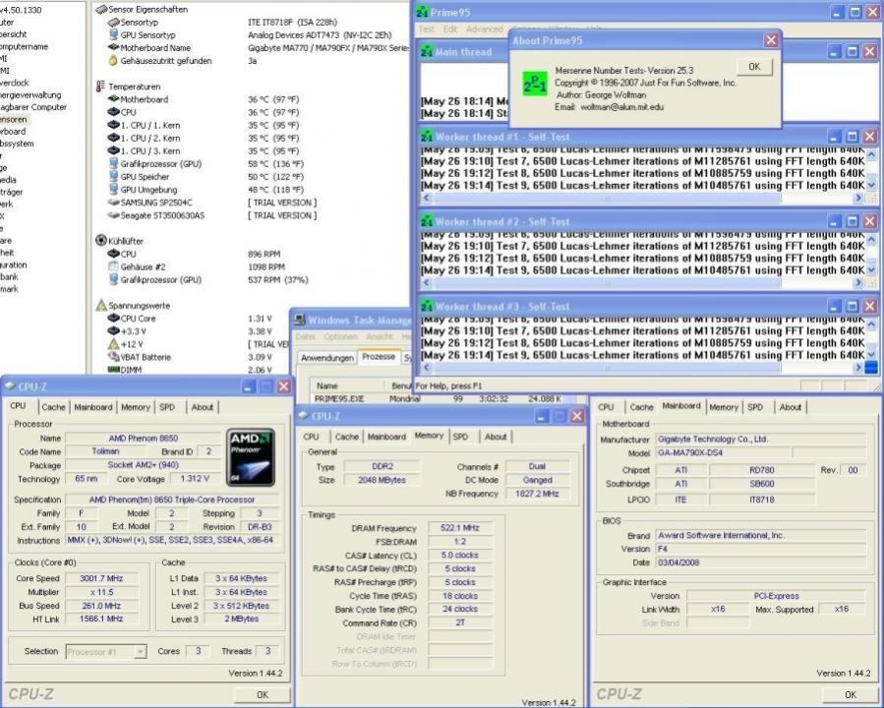Open the Datei menu in Task-Manager
This screenshot has width=884, height=708.
pyautogui.click(x=305, y=336)
